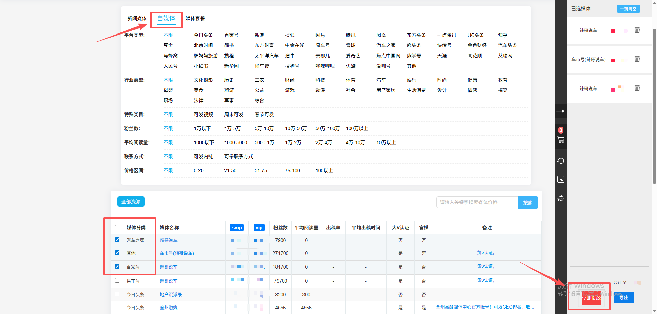Check the 今日头条 地产沉浮录 row checkbox
The image size is (657, 314).
tap(117, 294)
